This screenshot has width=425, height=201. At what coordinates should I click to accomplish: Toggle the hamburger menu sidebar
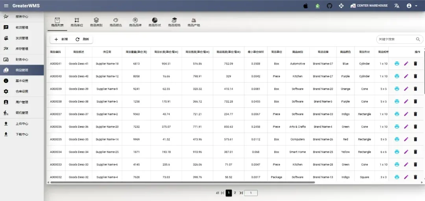[6, 6]
